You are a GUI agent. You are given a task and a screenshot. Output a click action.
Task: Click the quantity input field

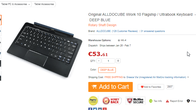coord(108,61)
